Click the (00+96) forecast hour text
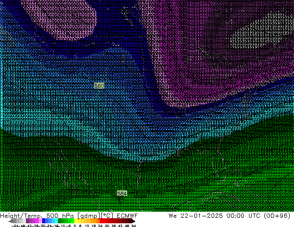The height and width of the screenshot is (227, 294). click(x=277, y=216)
